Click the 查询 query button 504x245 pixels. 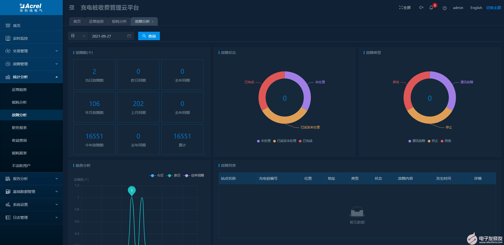(x=149, y=36)
